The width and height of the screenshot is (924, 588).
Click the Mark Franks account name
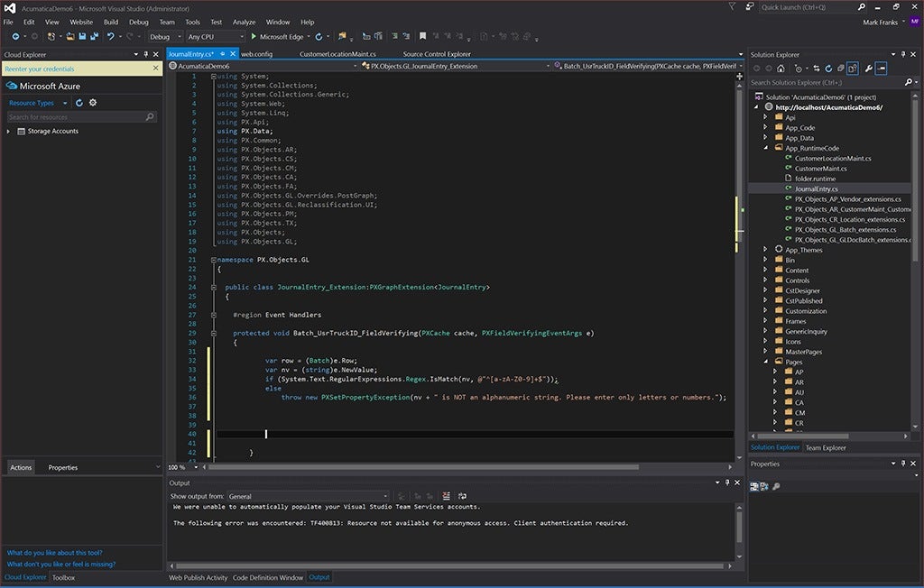(x=880, y=22)
